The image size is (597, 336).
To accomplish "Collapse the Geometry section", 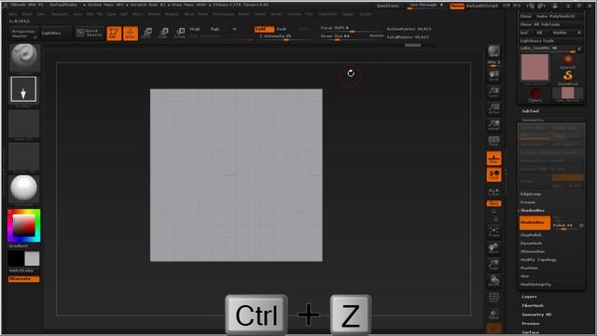I will tap(533, 120).
